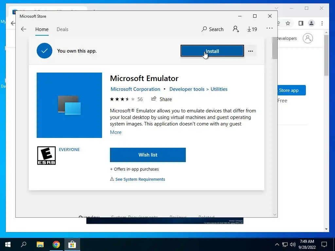335x251 pixels.
Task: Click the Store app button on the webpage
Action: (x=291, y=90)
